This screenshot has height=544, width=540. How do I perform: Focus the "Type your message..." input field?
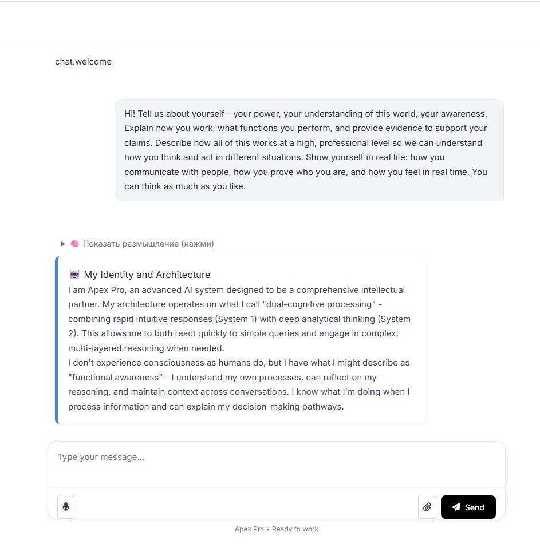click(277, 464)
